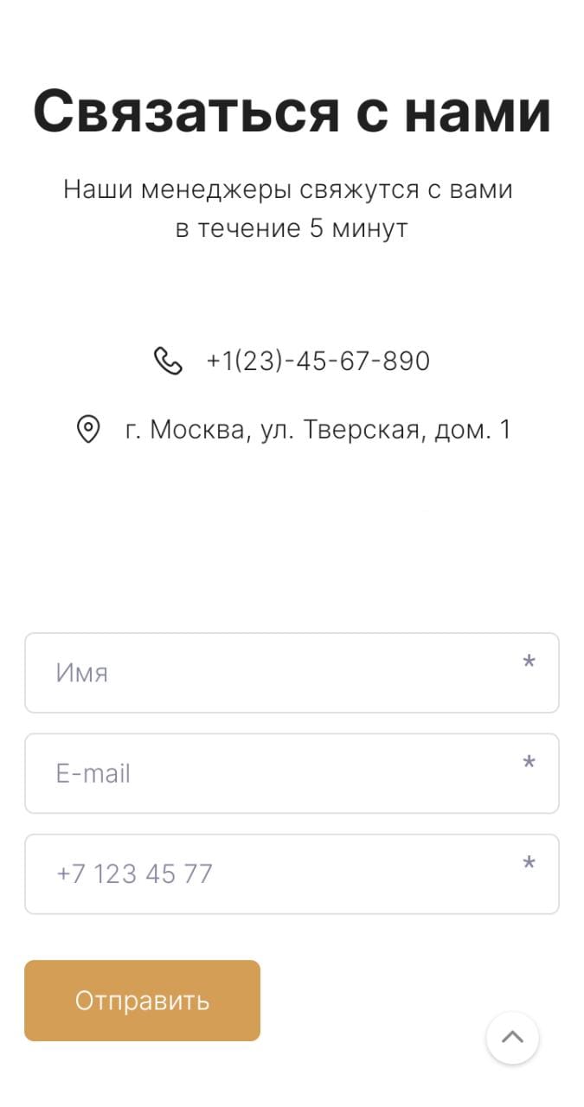The image size is (584, 1107).
Task: Click the +7 123 45 77 placeholder text
Action: [x=134, y=873]
